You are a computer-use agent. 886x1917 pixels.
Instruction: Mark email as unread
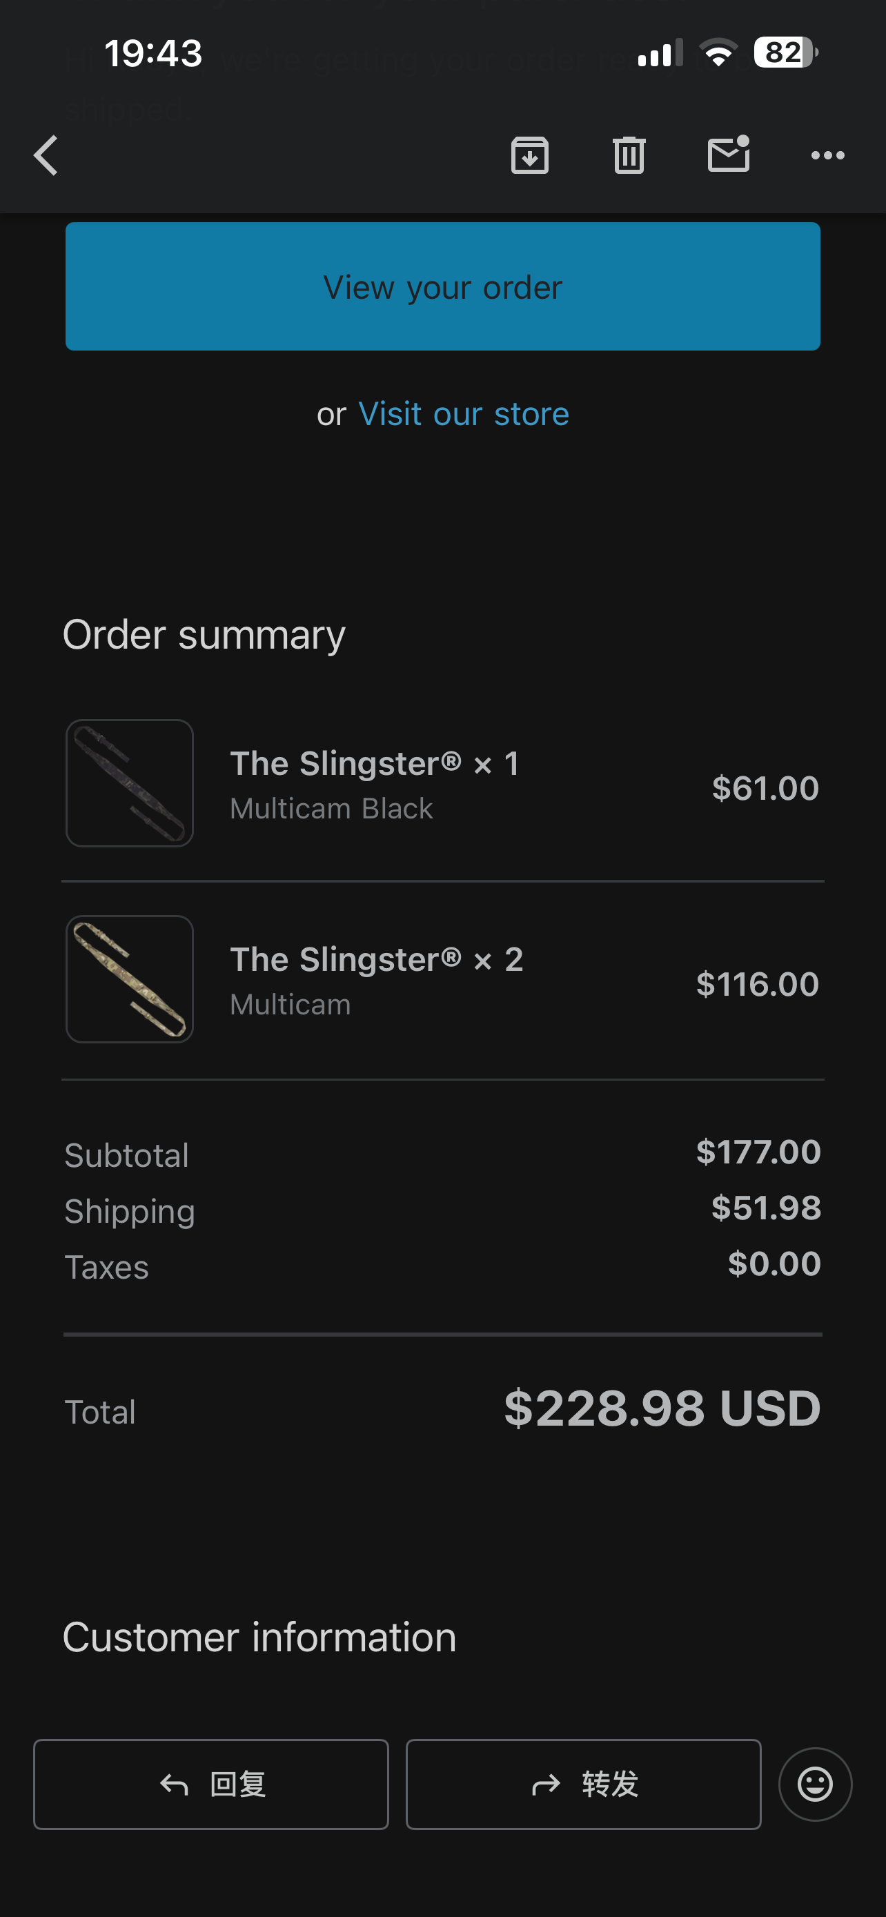(x=728, y=155)
